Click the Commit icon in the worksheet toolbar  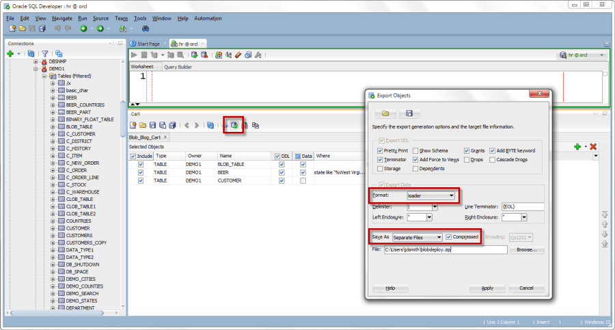194,55
